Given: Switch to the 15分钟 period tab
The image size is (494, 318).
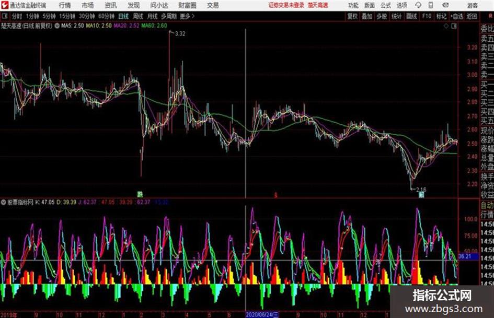Looking at the screenshot, I should [x=67, y=16].
